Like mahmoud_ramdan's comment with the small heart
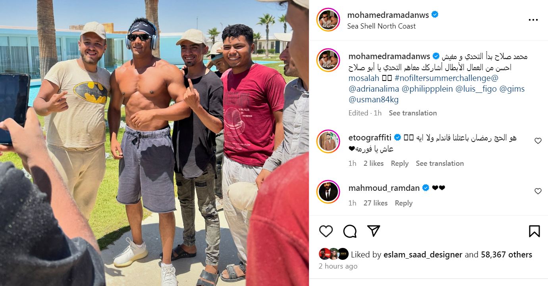This screenshot has height=286, width=548. pyautogui.click(x=538, y=191)
